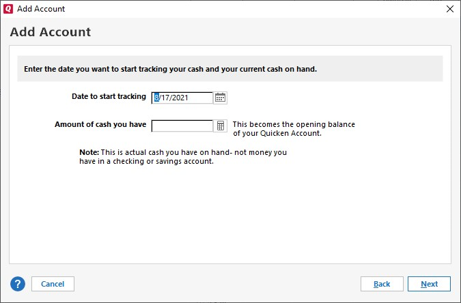461x303 pixels.
Task: Open the calculator for cash amount
Action: [x=220, y=126]
